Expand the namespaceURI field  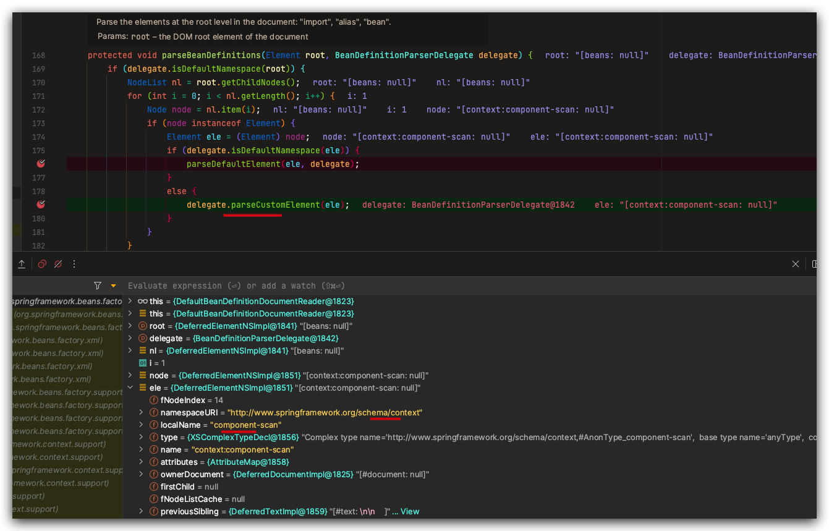coord(141,412)
